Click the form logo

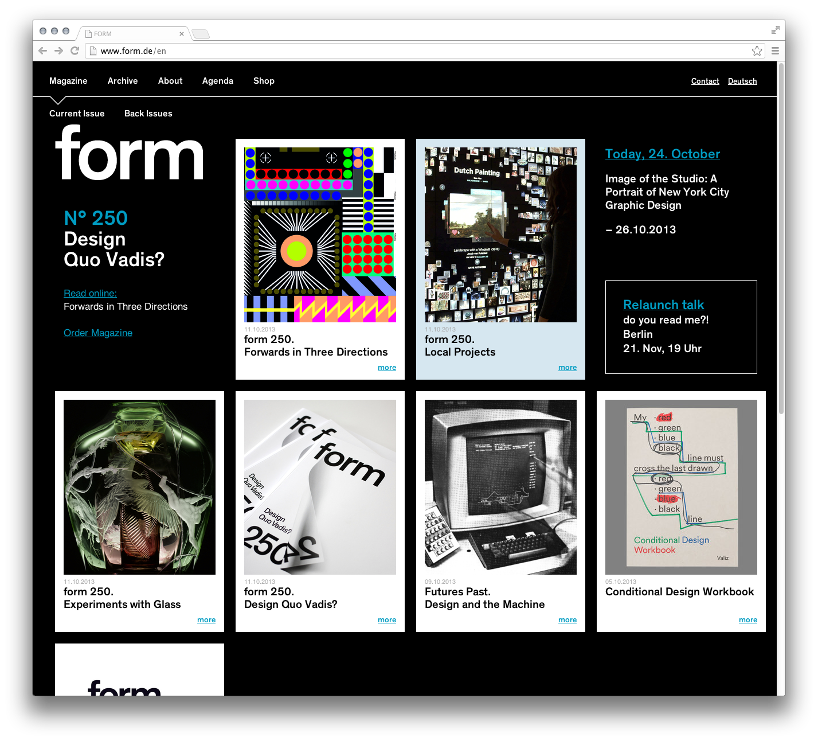(x=130, y=154)
